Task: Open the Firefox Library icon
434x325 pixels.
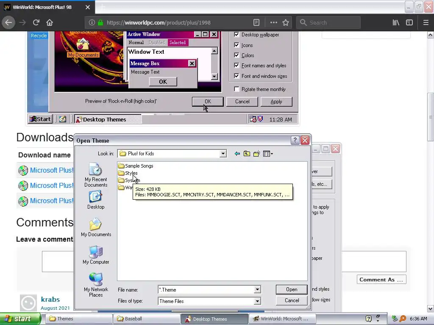Action: pos(396,22)
